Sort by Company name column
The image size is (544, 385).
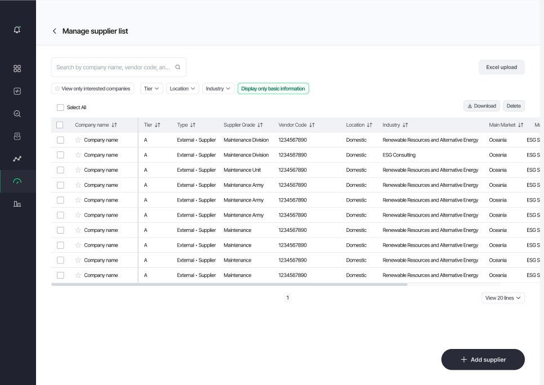(x=114, y=125)
